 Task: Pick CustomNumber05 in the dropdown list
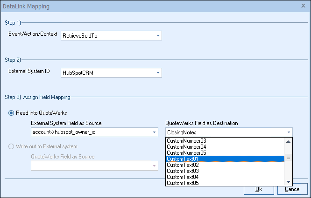pyautogui.click(x=186, y=153)
